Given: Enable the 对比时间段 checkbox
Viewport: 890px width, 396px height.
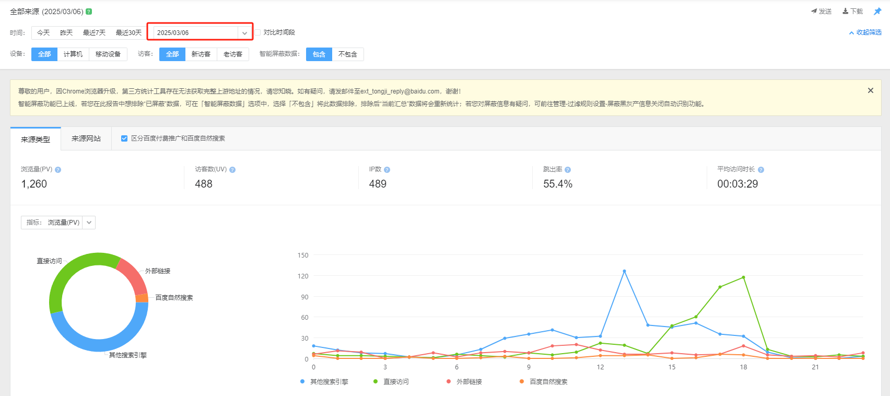Looking at the screenshot, I should 257,32.
